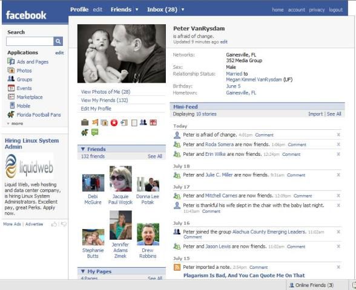Click the search magnifier button
This screenshot has height=290, width=356.
[x=58, y=41]
